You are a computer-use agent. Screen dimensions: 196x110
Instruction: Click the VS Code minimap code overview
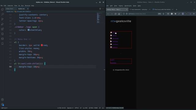pyautogui.click(x=100, y=18)
